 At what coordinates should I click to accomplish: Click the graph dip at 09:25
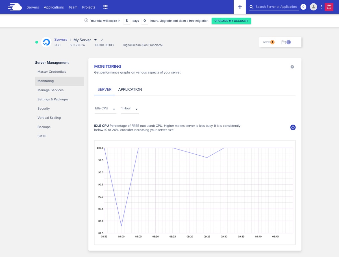pos(207,157)
